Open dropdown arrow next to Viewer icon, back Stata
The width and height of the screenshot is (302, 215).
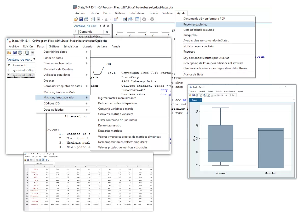coord(103,19)
